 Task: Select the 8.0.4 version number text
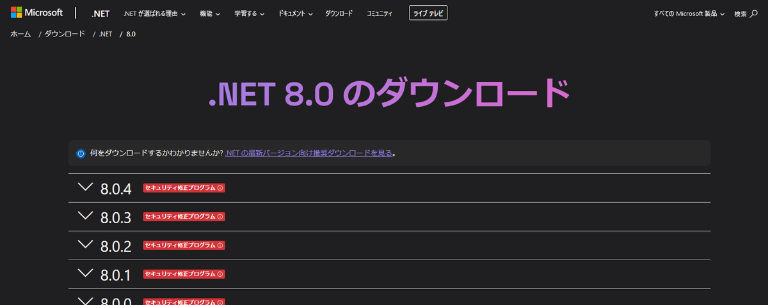point(116,189)
